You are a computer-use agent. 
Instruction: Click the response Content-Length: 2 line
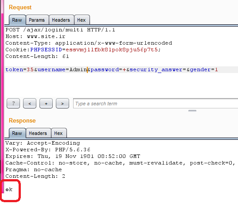[x=35, y=176]
